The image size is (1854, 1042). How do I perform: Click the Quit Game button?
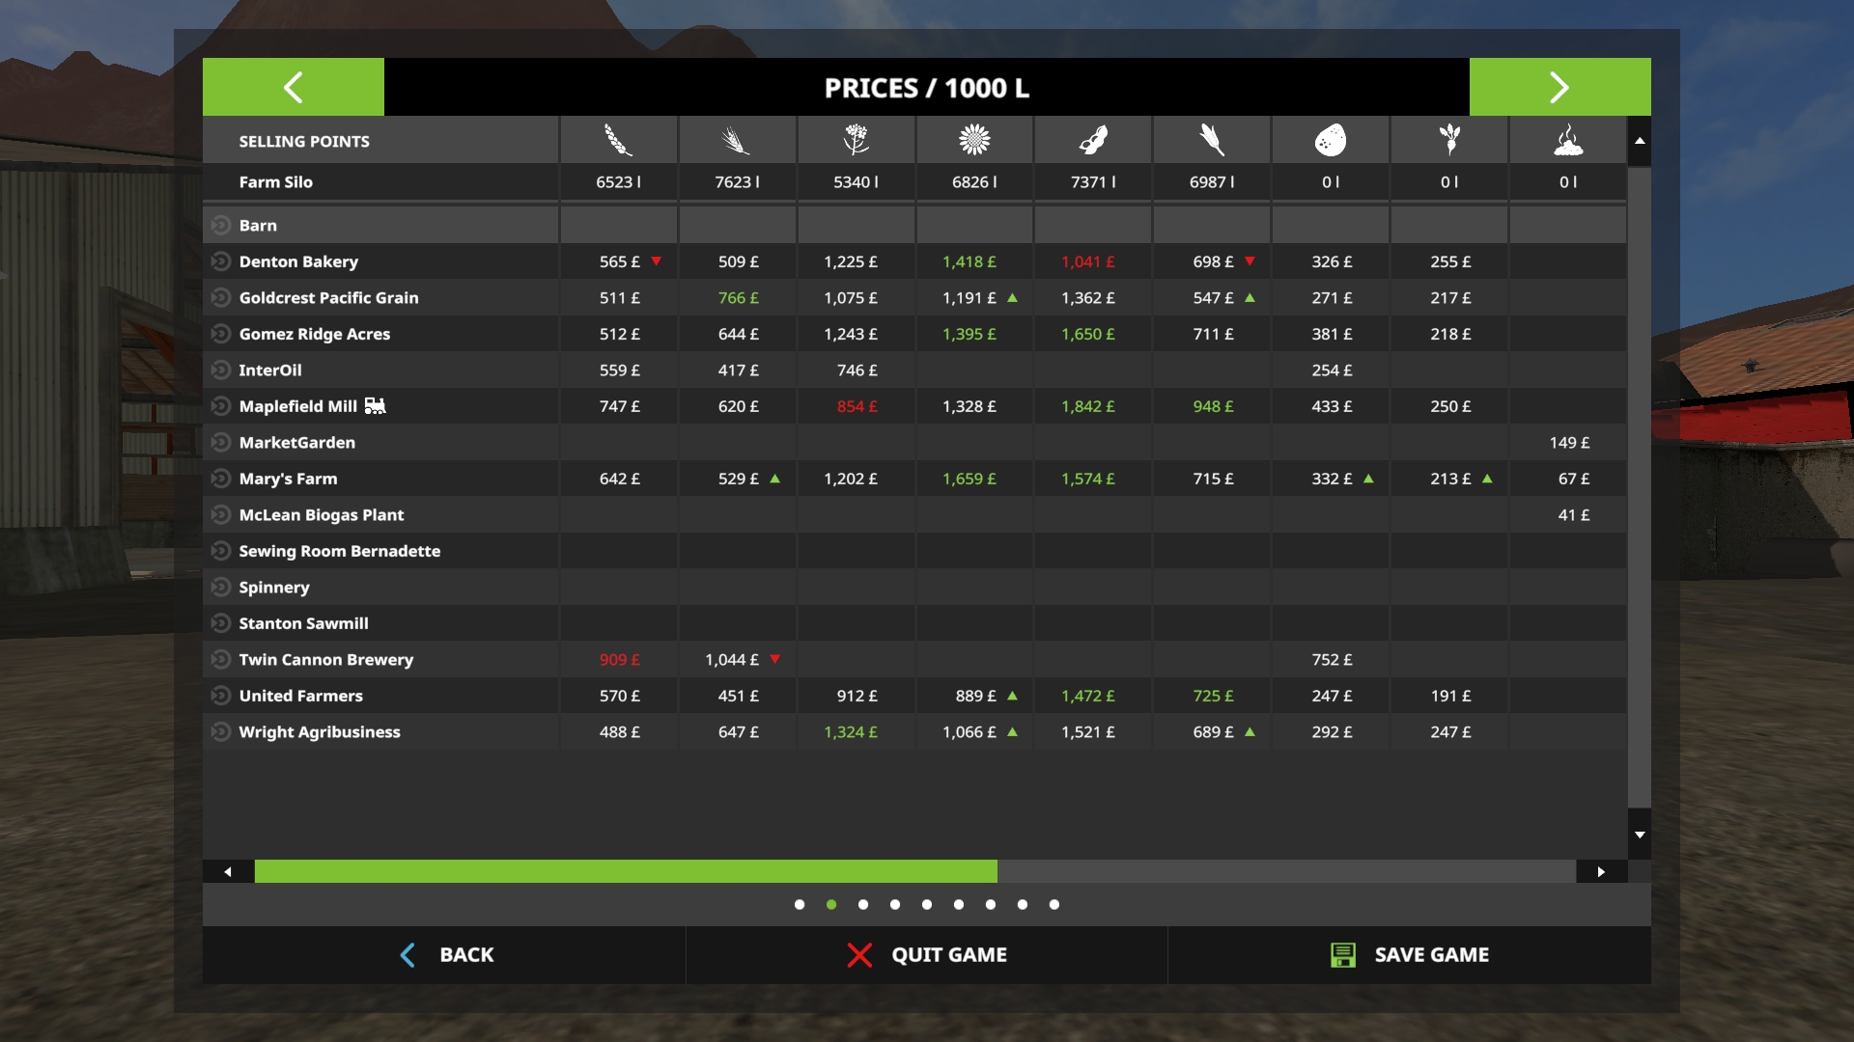(x=927, y=955)
